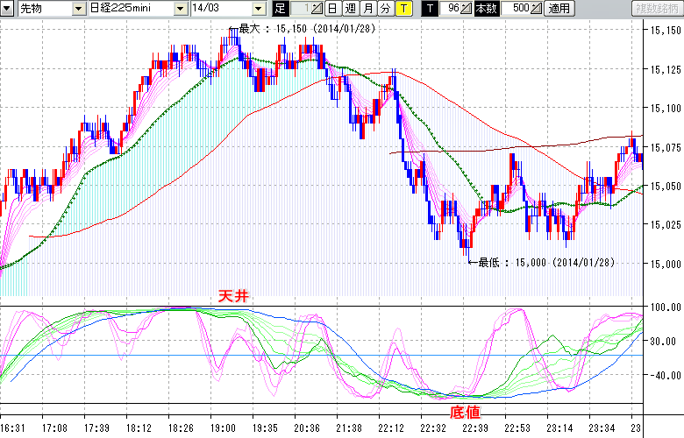Switch to minute (分) candle timeframe
The height and width of the screenshot is (438, 684).
[385, 9]
